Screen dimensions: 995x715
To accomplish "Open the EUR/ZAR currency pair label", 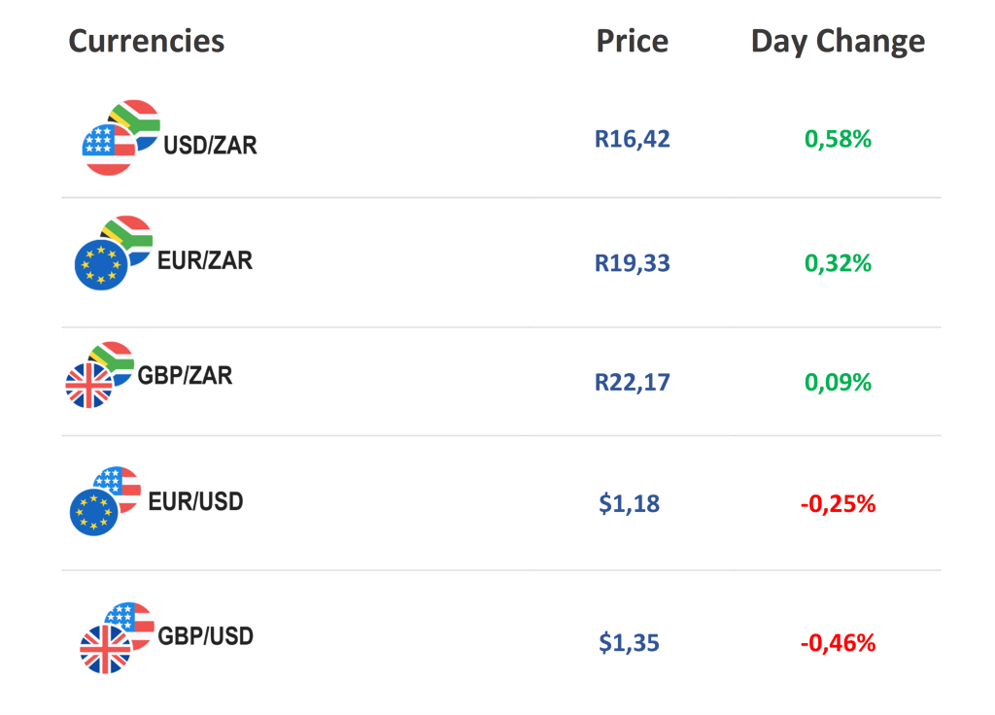I will click(205, 260).
